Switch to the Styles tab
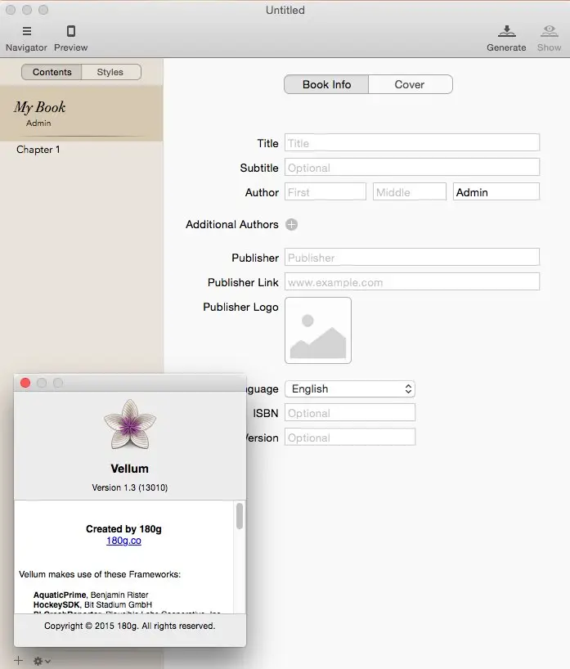 (110, 72)
